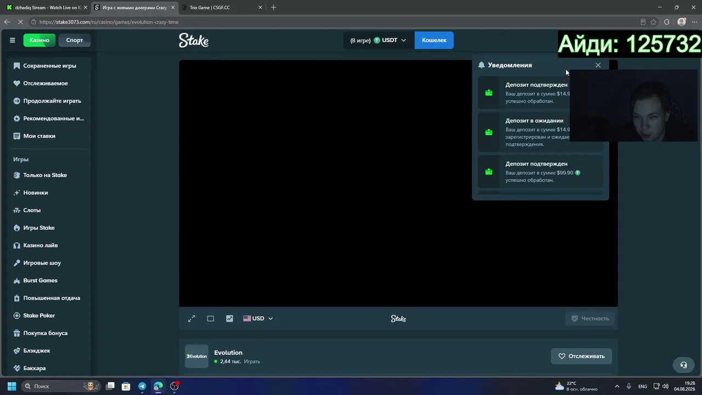Close the dzhadiq Stream browser tab

(x=86, y=8)
